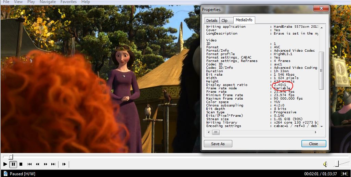Click the Display aspect ratio value 2.40:1
The height and width of the screenshot is (177, 351).
click(x=280, y=85)
